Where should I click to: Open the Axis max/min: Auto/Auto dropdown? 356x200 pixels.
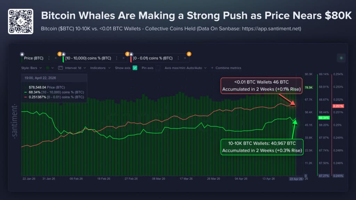(x=186, y=68)
